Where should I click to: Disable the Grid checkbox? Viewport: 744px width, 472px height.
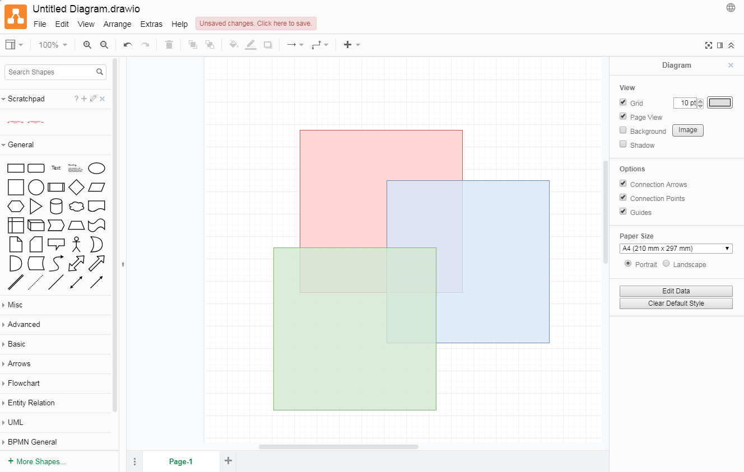[x=622, y=102]
